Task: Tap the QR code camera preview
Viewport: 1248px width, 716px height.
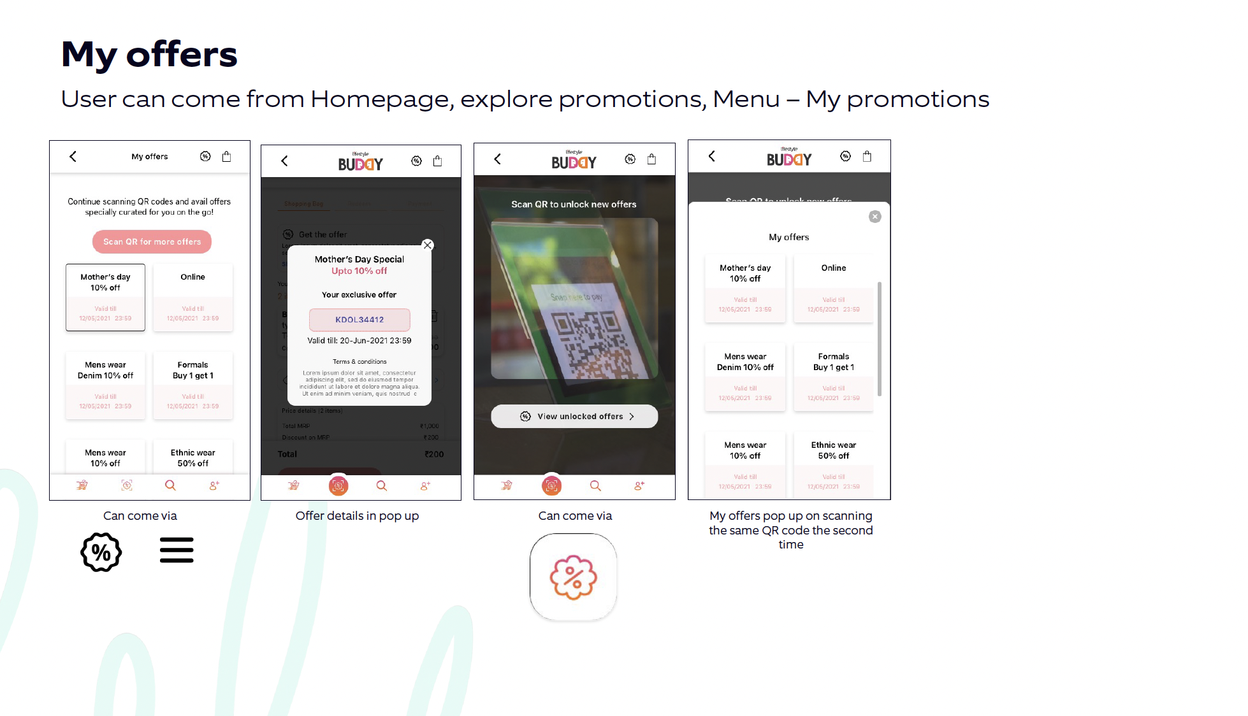Action: pyautogui.click(x=574, y=299)
